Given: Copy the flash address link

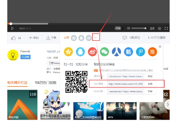Looking at the screenshot, I should pyautogui.click(x=150, y=84).
